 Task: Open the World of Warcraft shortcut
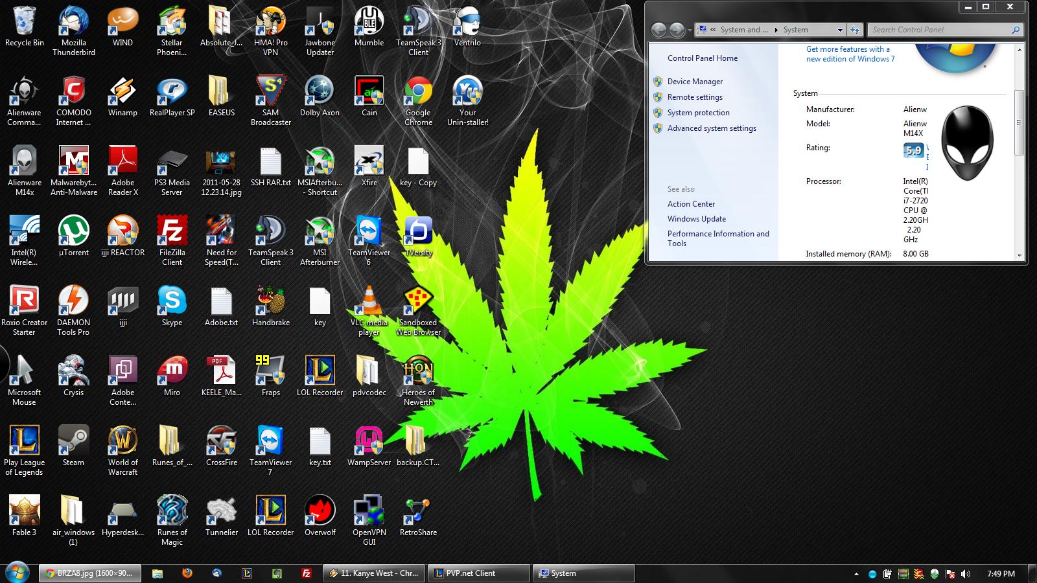(x=122, y=442)
